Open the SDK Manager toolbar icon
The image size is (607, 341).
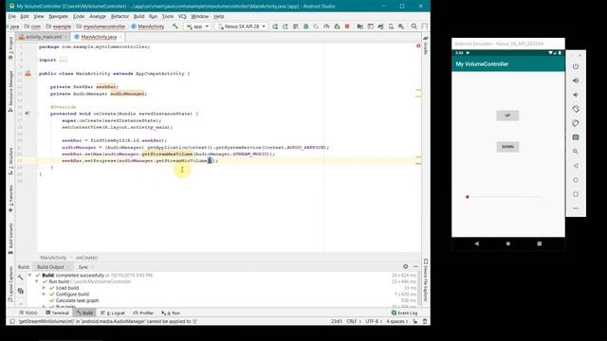pyautogui.click(x=401, y=27)
